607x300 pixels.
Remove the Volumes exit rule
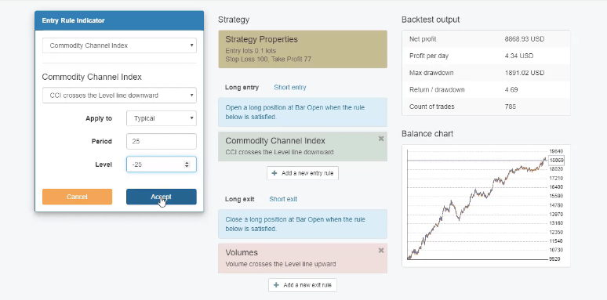pos(381,251)
